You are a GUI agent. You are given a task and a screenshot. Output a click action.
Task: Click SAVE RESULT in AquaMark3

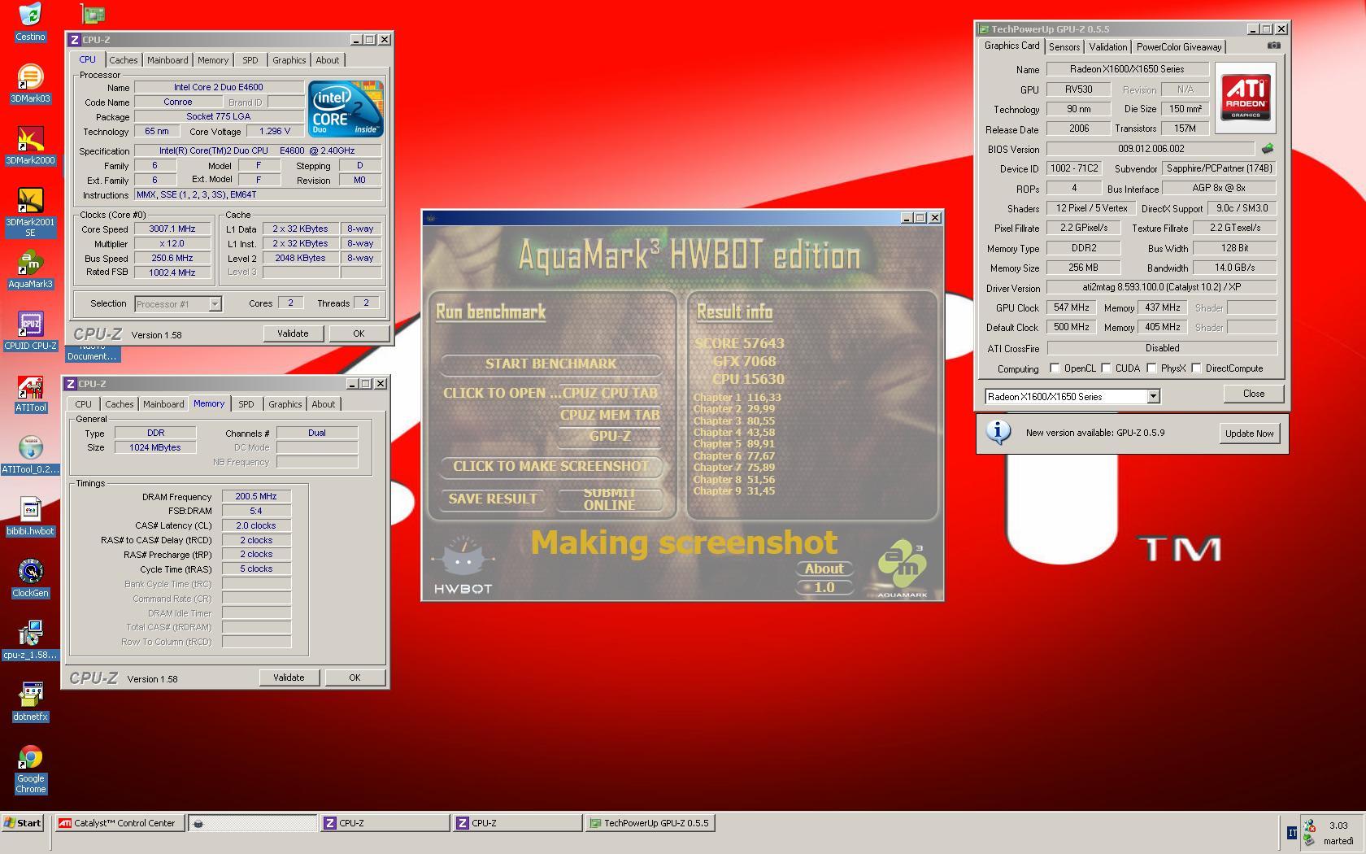click(493, 499)
